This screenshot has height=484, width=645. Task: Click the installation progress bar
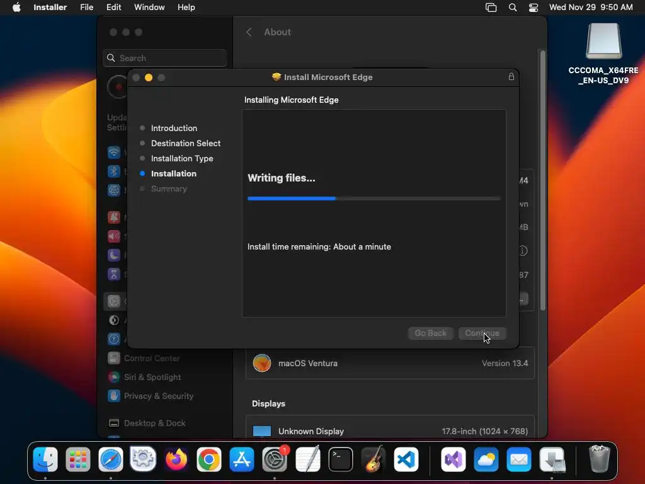[x=374, y=199]
